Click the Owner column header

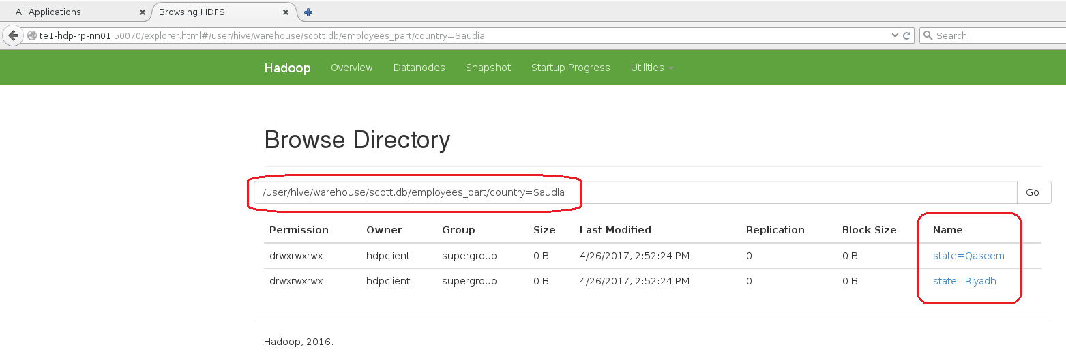[x=384, y=230]
